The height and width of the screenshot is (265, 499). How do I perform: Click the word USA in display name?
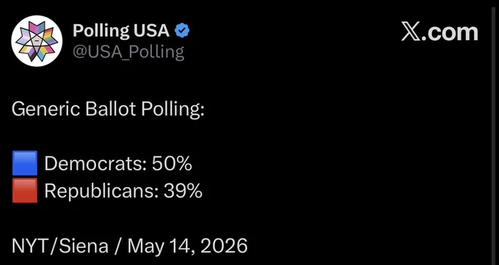pos(151,31)
